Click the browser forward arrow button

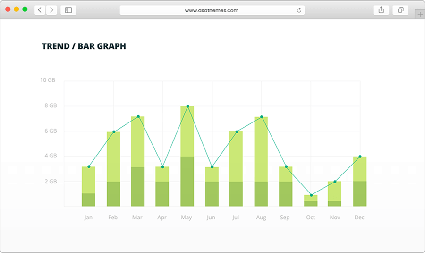click(51, 10)
